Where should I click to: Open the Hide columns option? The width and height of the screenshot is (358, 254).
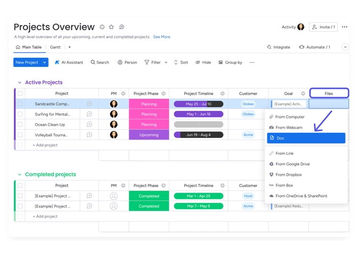click(203, 62)
